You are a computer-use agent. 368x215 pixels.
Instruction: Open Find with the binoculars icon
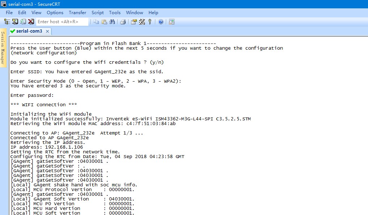[112, 22]
